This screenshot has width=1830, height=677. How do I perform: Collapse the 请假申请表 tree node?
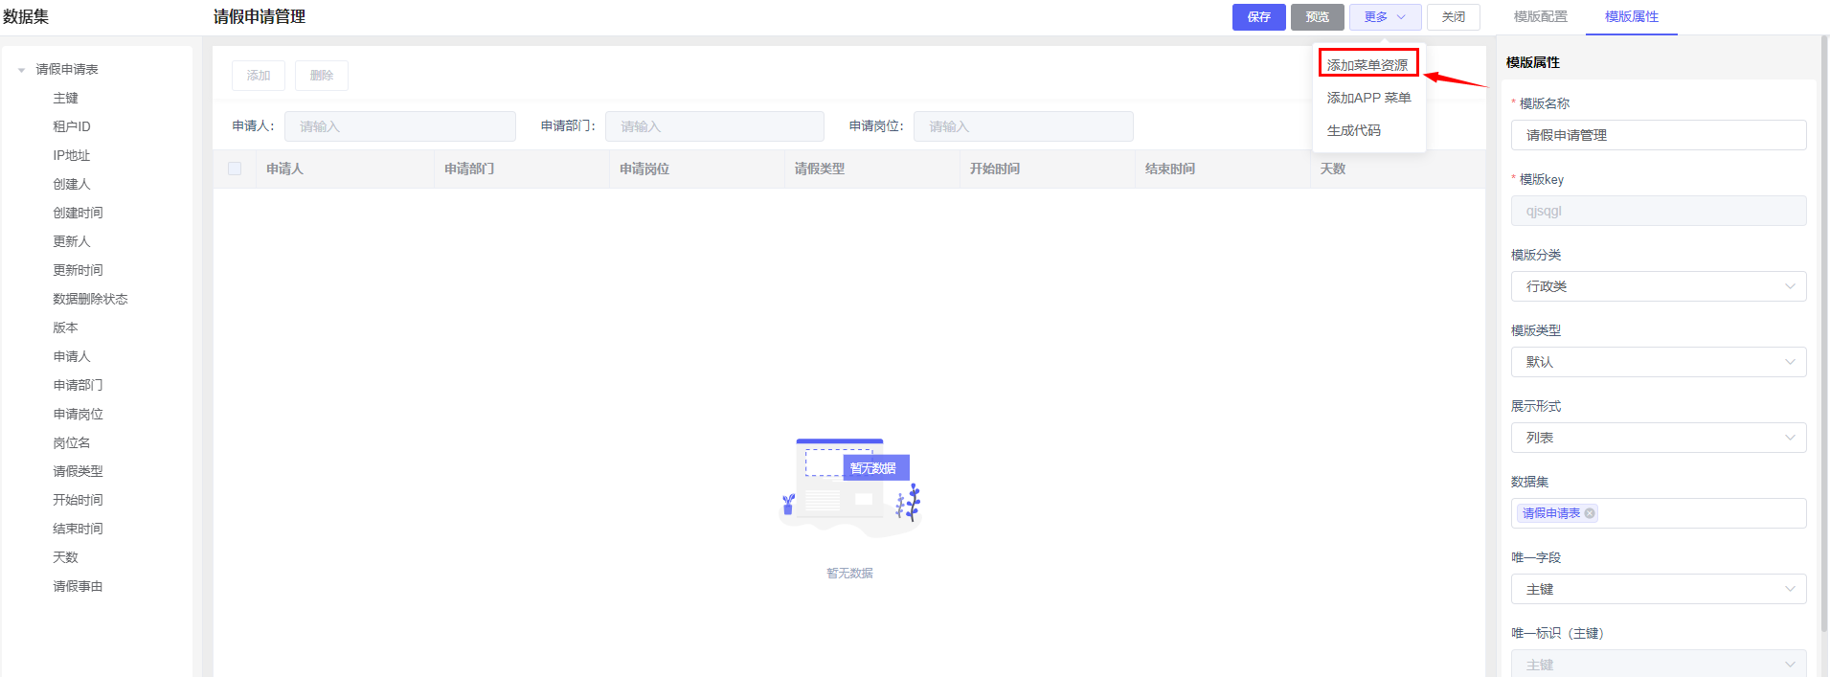22,70
